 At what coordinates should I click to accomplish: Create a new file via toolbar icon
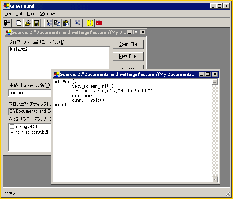click(19, 23)
